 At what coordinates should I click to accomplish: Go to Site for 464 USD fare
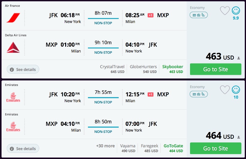[216, 149]
